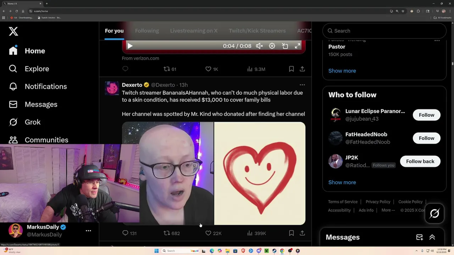Image resolution: width=454 pixels, height=255 pixels.
Task: Open Dexerto's profile picture
Action: (x=112, y=88)
